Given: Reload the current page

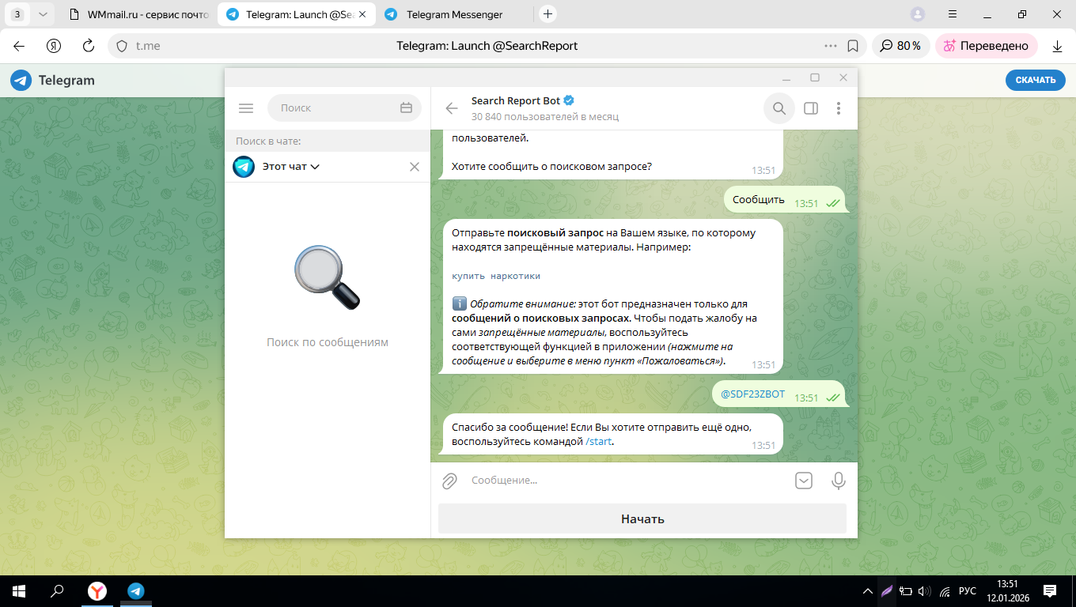Looking at the screenshot, I should coord(89,46).
